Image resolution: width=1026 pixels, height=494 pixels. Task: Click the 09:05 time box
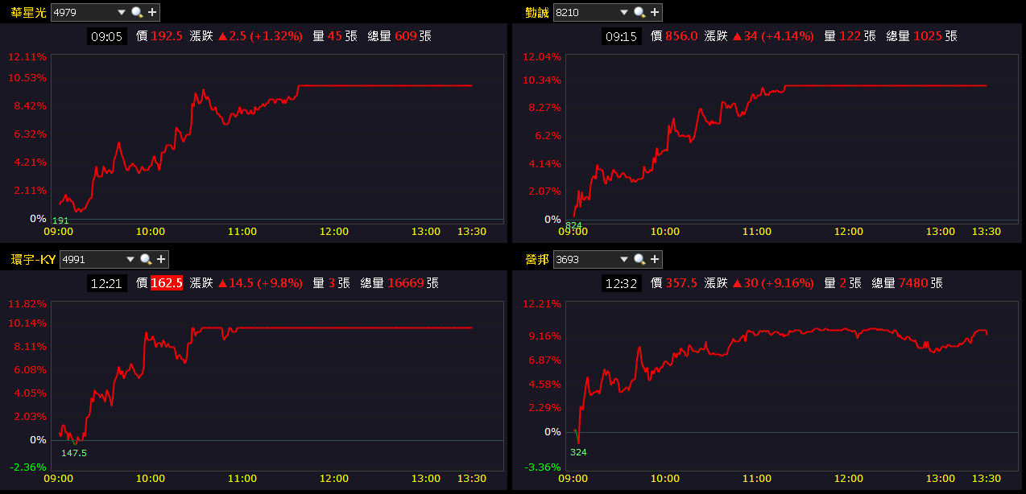pos(106,36)
